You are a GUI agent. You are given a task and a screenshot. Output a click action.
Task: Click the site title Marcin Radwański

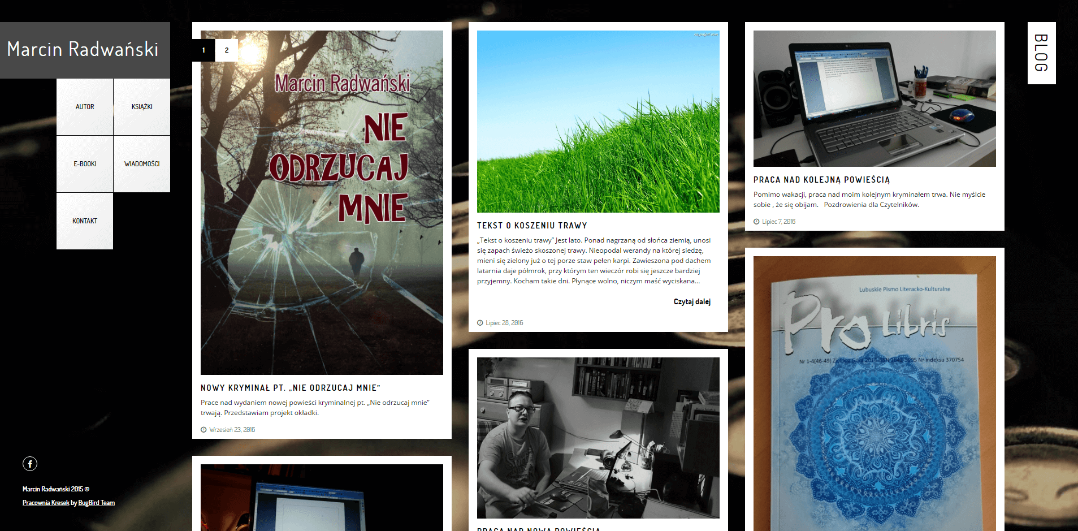(x=83, y=50)
